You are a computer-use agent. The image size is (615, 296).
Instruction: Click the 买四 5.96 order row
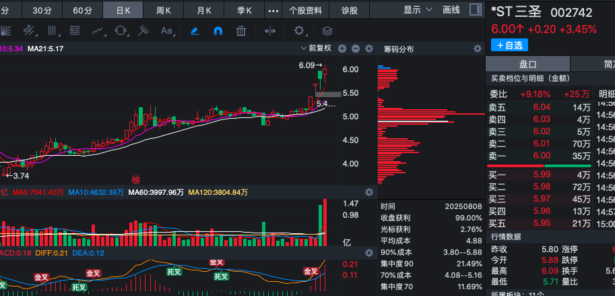(540, 211)
